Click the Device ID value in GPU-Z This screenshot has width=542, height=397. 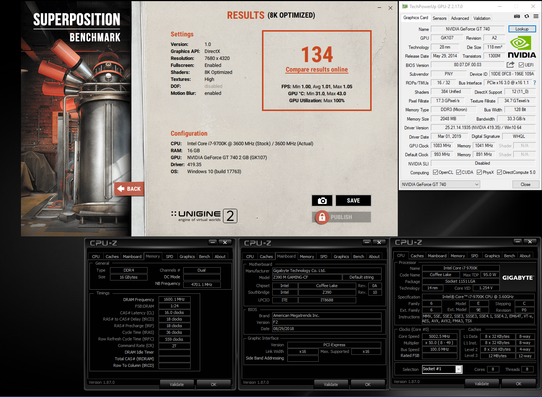point(513,74)
